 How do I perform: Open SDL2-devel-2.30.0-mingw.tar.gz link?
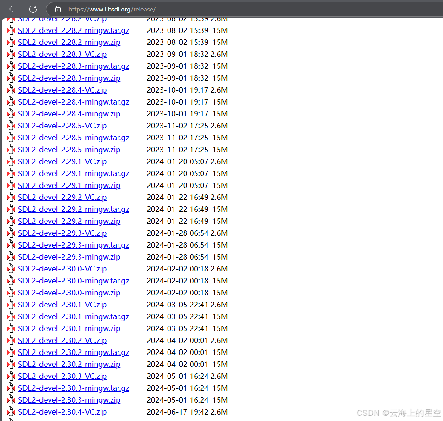pyautogui.click(x=73, y=281)
